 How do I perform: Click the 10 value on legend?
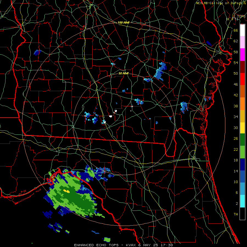coord(236,182)
